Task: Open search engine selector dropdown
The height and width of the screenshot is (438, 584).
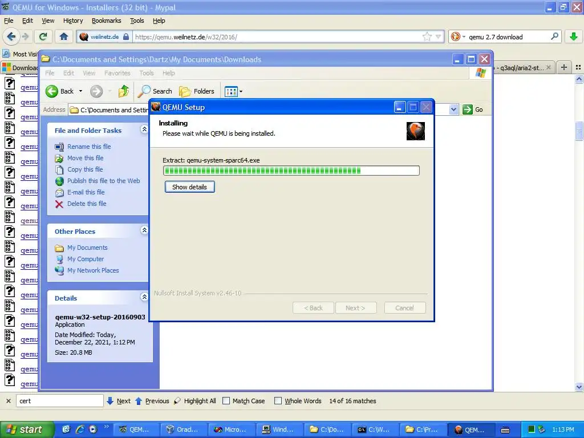Action: coord(464,36)
